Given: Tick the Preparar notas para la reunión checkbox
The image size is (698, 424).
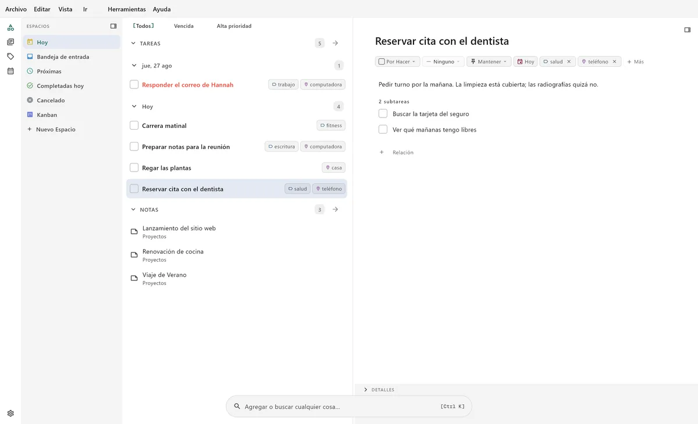Looking at the screenshot, I should 134,147.
